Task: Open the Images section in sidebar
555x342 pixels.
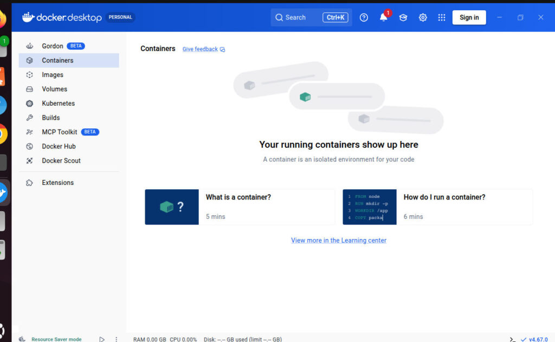Action: coord(53,75)
